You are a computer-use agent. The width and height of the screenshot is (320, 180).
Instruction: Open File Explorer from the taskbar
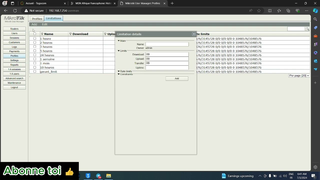(x=108, y=176)
